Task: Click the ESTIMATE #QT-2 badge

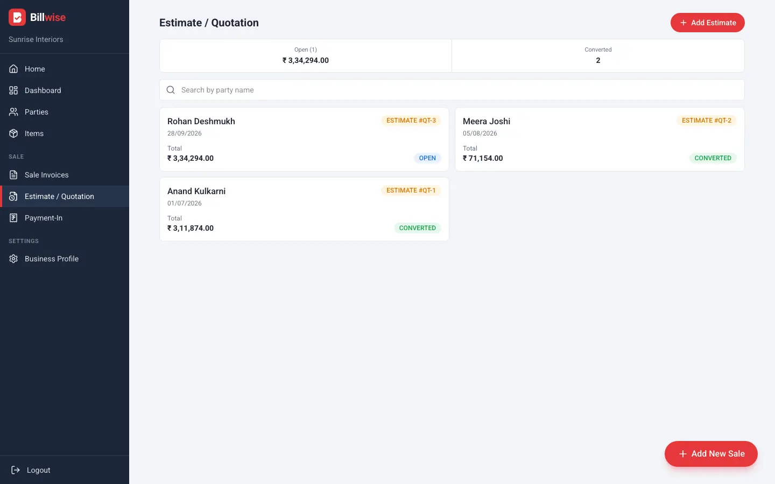Action: tap(707, 120)
